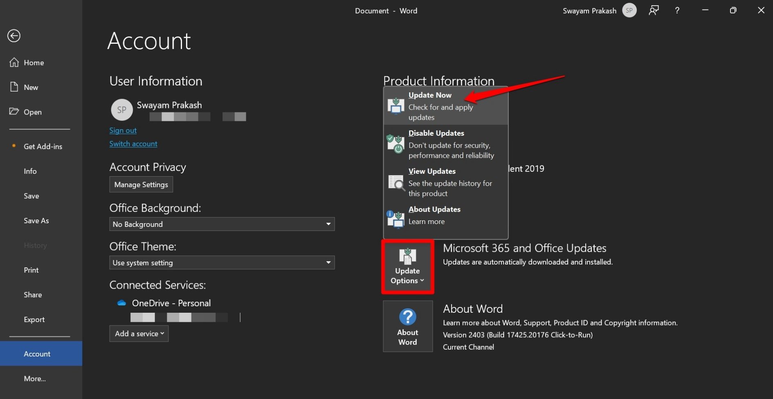Select Save As in the sidebar
The height and width of the screenshot is (399, 773).
(x=36, y=221)
